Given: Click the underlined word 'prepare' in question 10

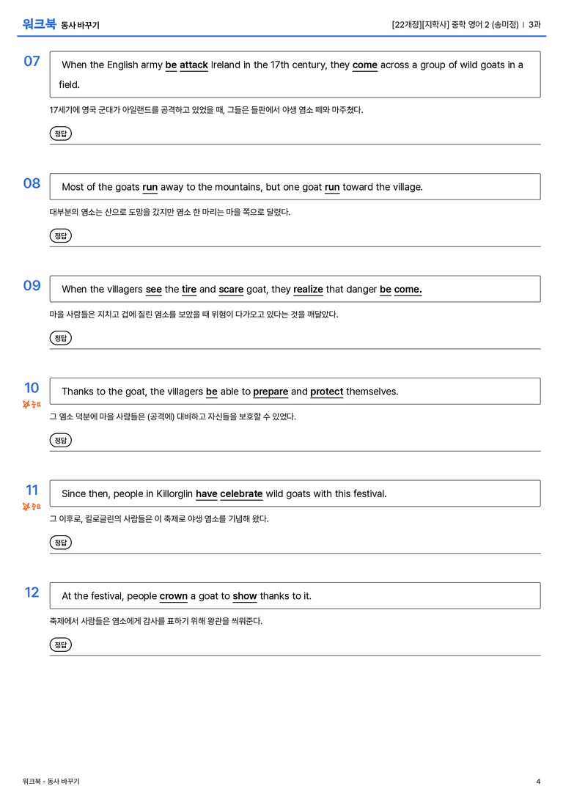Looking at the screenshot, I should (271, 392).
